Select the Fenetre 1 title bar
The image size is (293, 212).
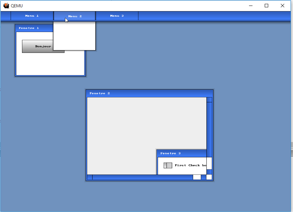(x=34, y=28)
